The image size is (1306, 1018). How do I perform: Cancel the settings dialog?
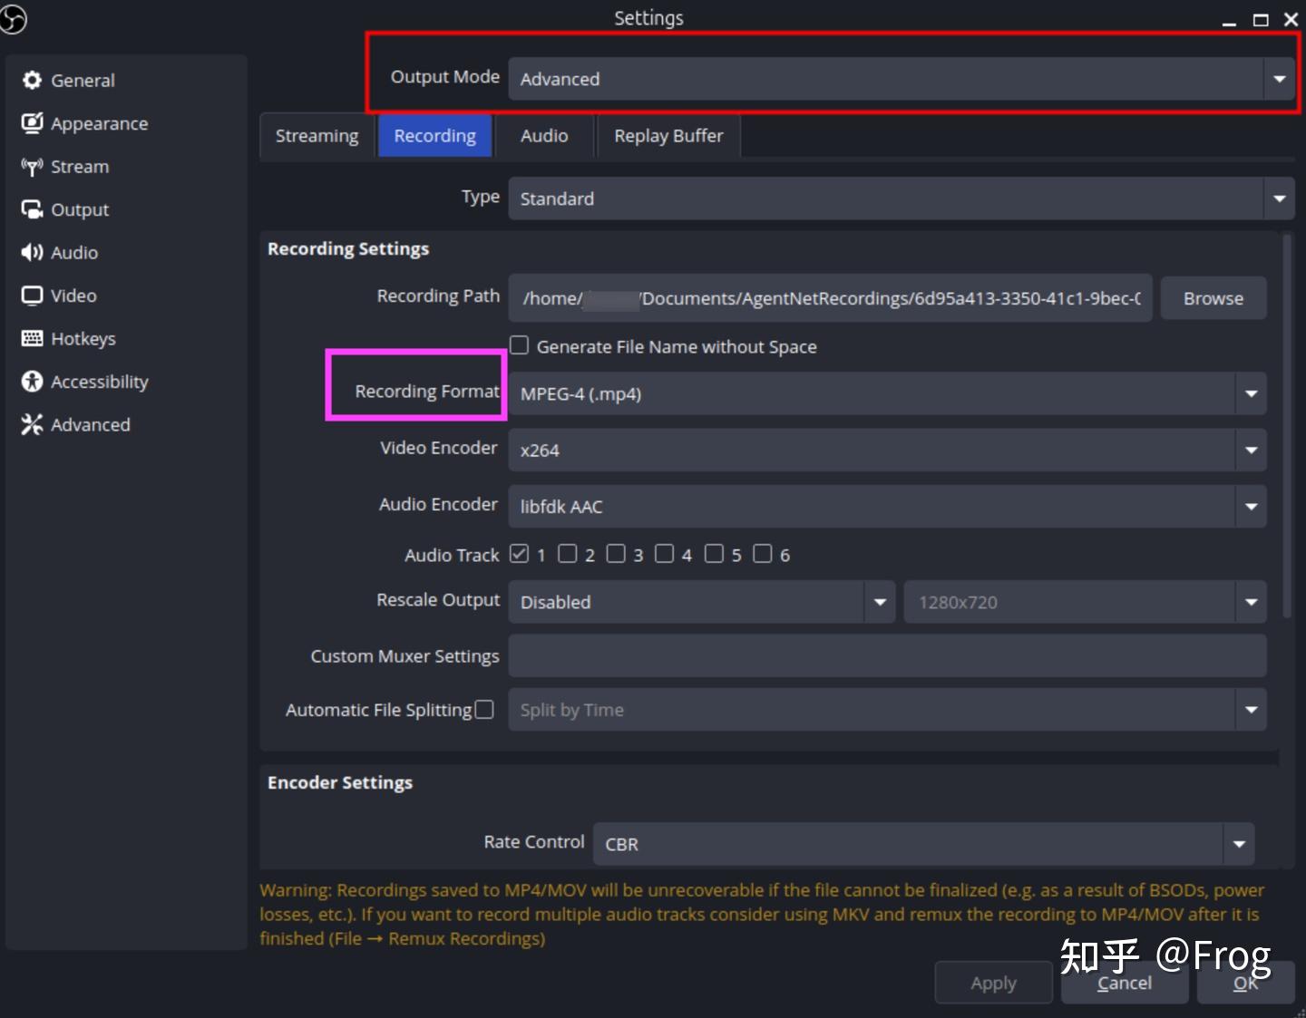pos(1125,983)
